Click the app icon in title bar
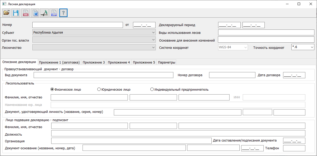Viewport: 317px width, 156px height. (4, 4)
